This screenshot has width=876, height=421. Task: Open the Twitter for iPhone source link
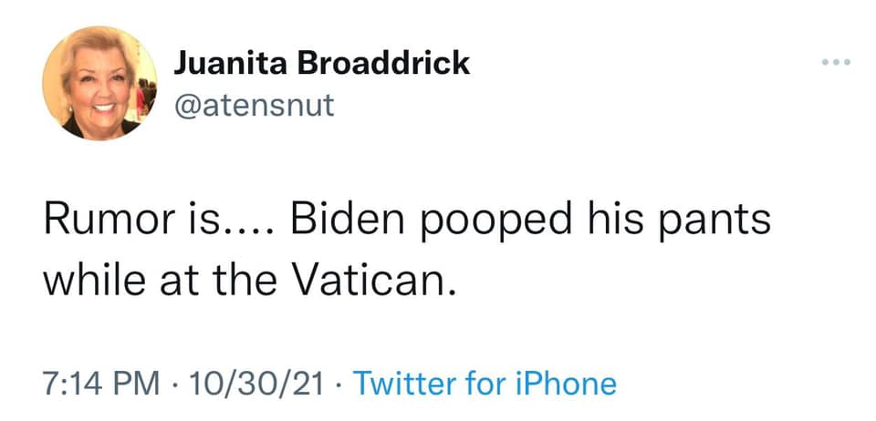click(x=484, y=383)
